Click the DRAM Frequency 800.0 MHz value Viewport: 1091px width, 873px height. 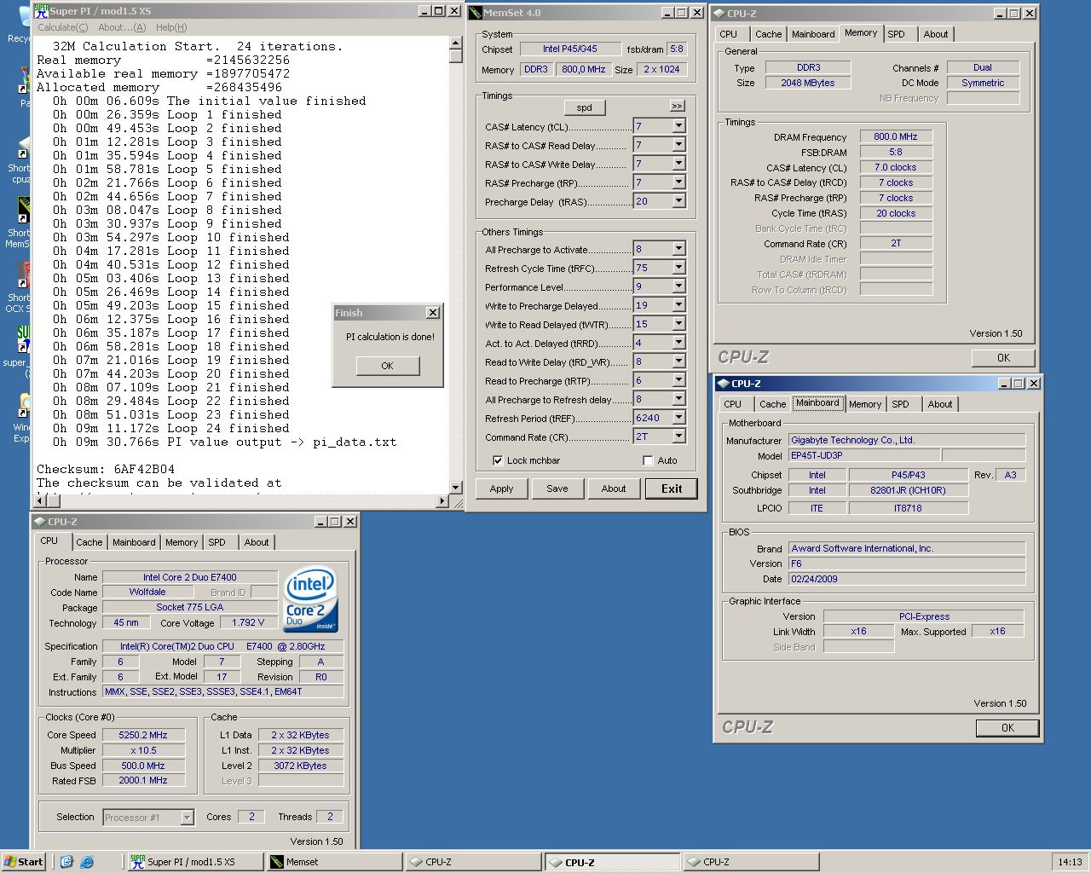click(895, 136)
